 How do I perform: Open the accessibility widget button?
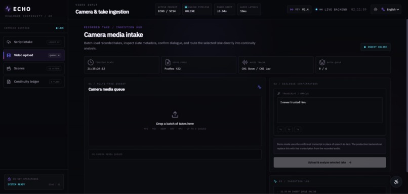pos(396,182)
